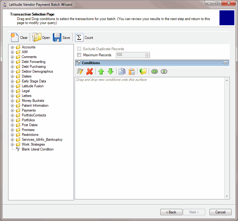The width and height of the screenshot is (238, 221).
Task: Click the Legal folder icon
Action: [x=18, y=91]
